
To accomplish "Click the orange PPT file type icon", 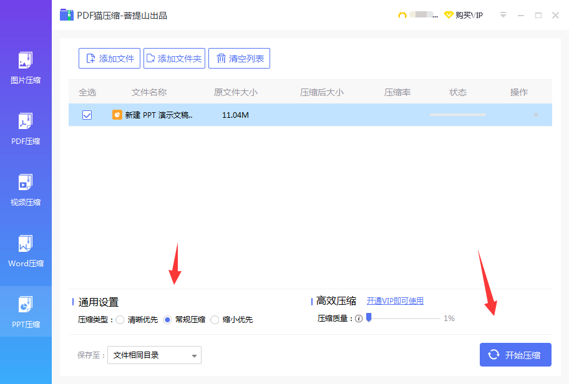I will point(117,115).
